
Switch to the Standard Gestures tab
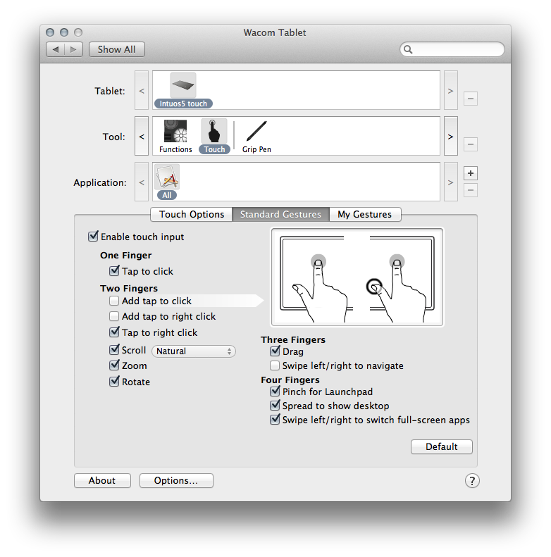(x=280, y=215)
